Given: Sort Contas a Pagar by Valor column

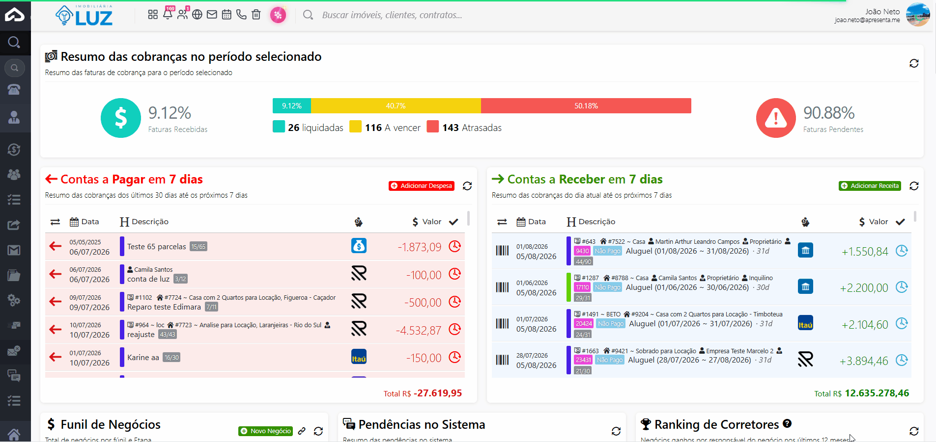Looking at the screenshot, I should tap(427, 222).
